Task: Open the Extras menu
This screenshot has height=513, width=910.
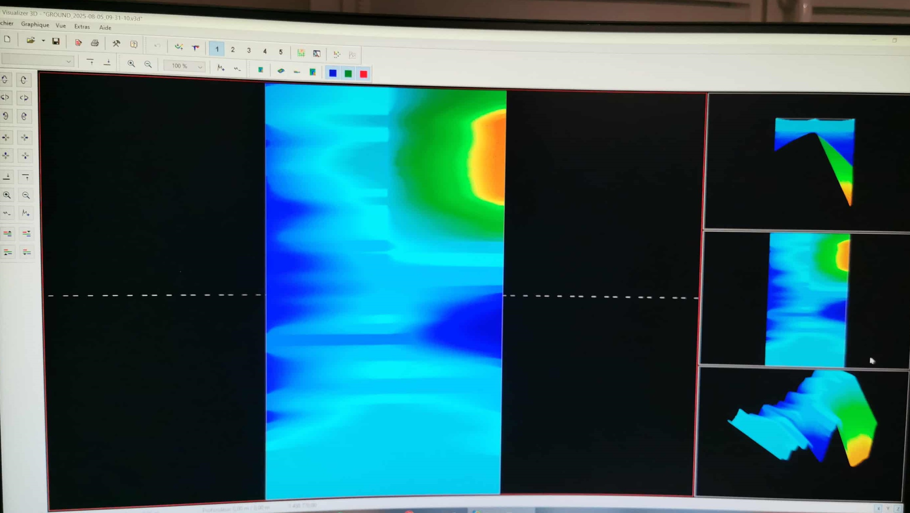Action: click(x=82, y=26)
